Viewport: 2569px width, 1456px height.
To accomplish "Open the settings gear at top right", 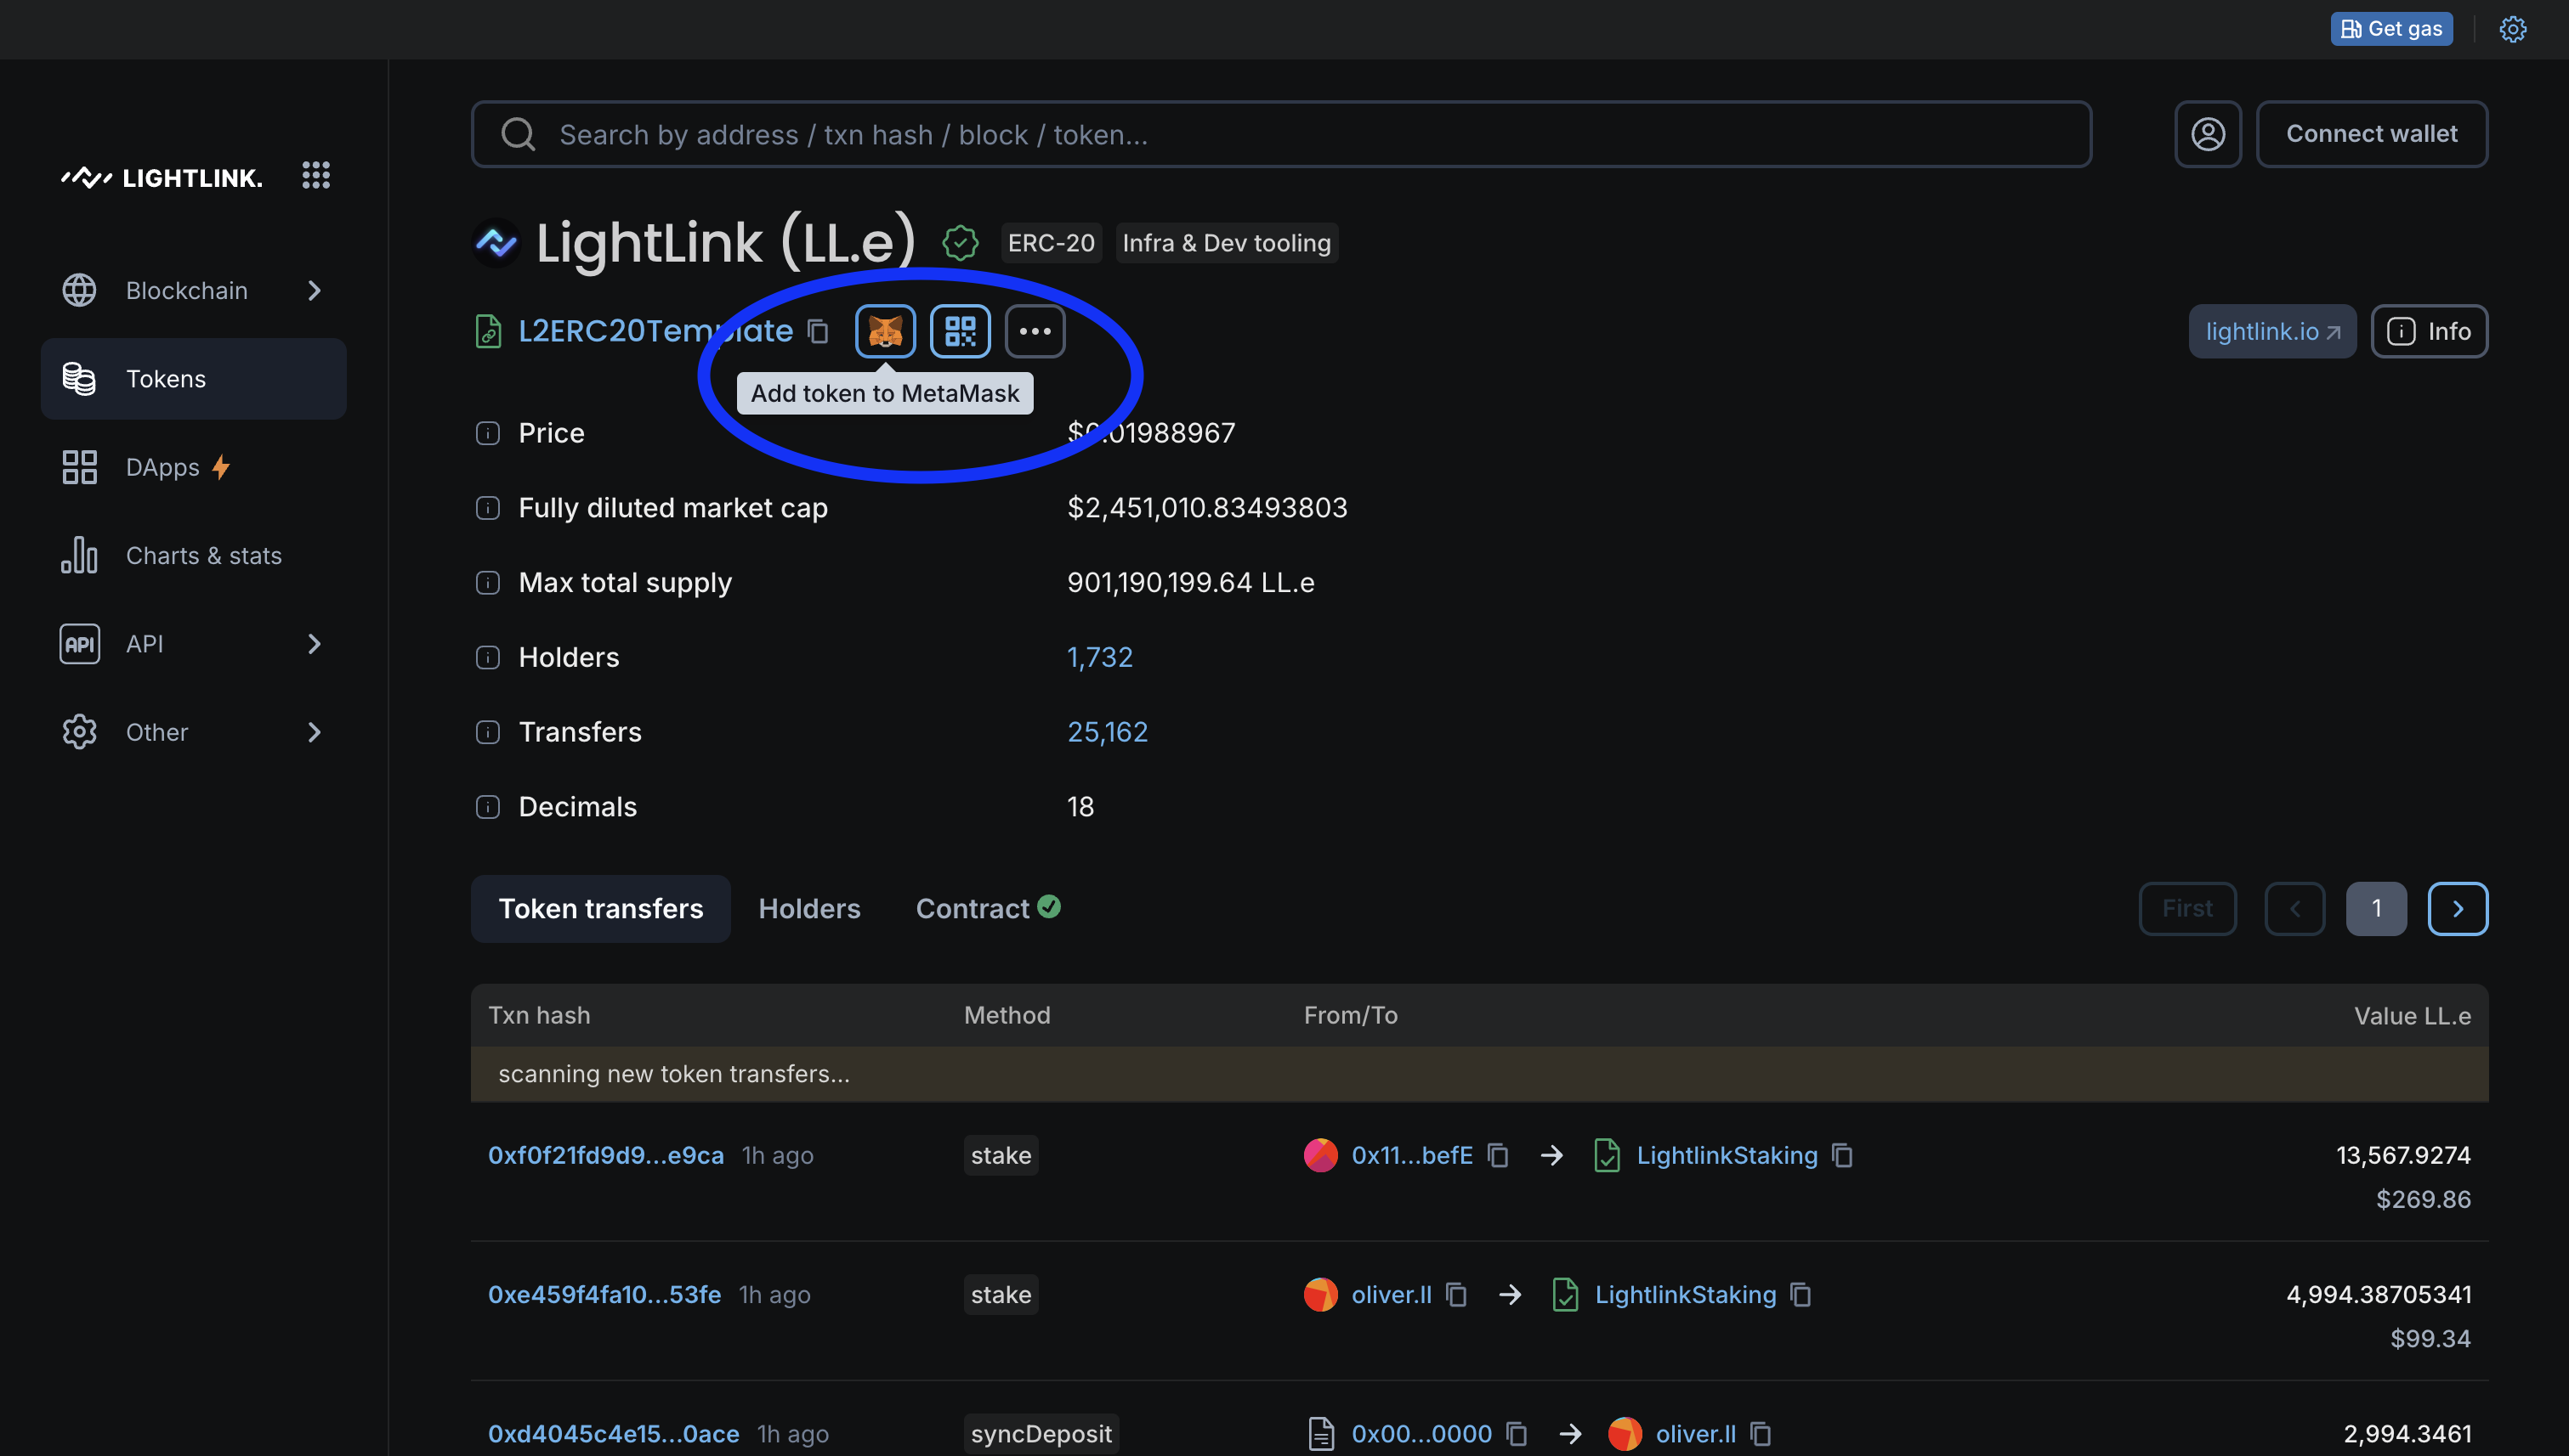I will [x=2512, y=29].
